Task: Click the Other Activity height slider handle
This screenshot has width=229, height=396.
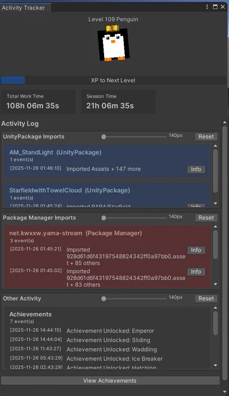Action: [x=103, y=299]
